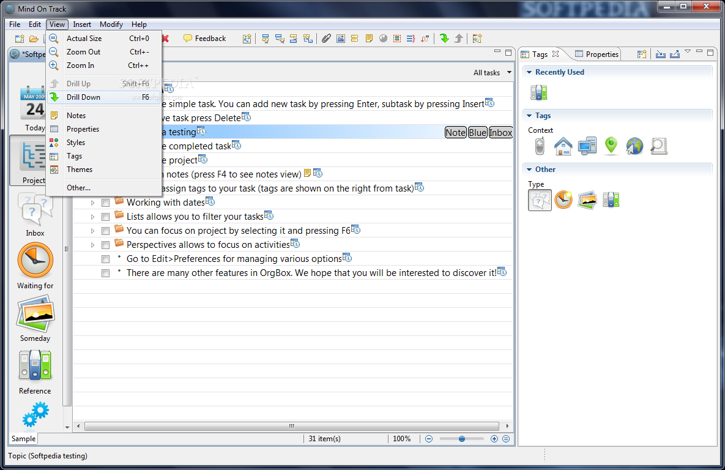Image resolution: width=725 pixels, height=470 pixels.
Task: Click the open folder toolbar icon
Action: click(34, 39)
